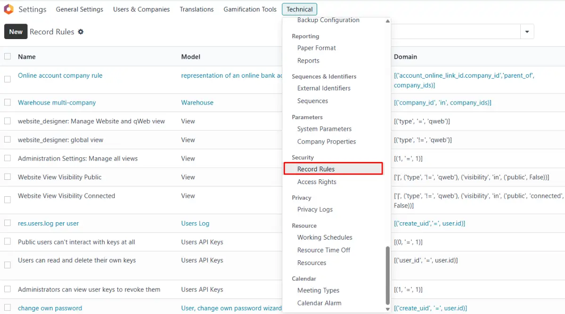565x314 pixels.
Task: Open the Online account company rule record
Action: tap(60, 75)
